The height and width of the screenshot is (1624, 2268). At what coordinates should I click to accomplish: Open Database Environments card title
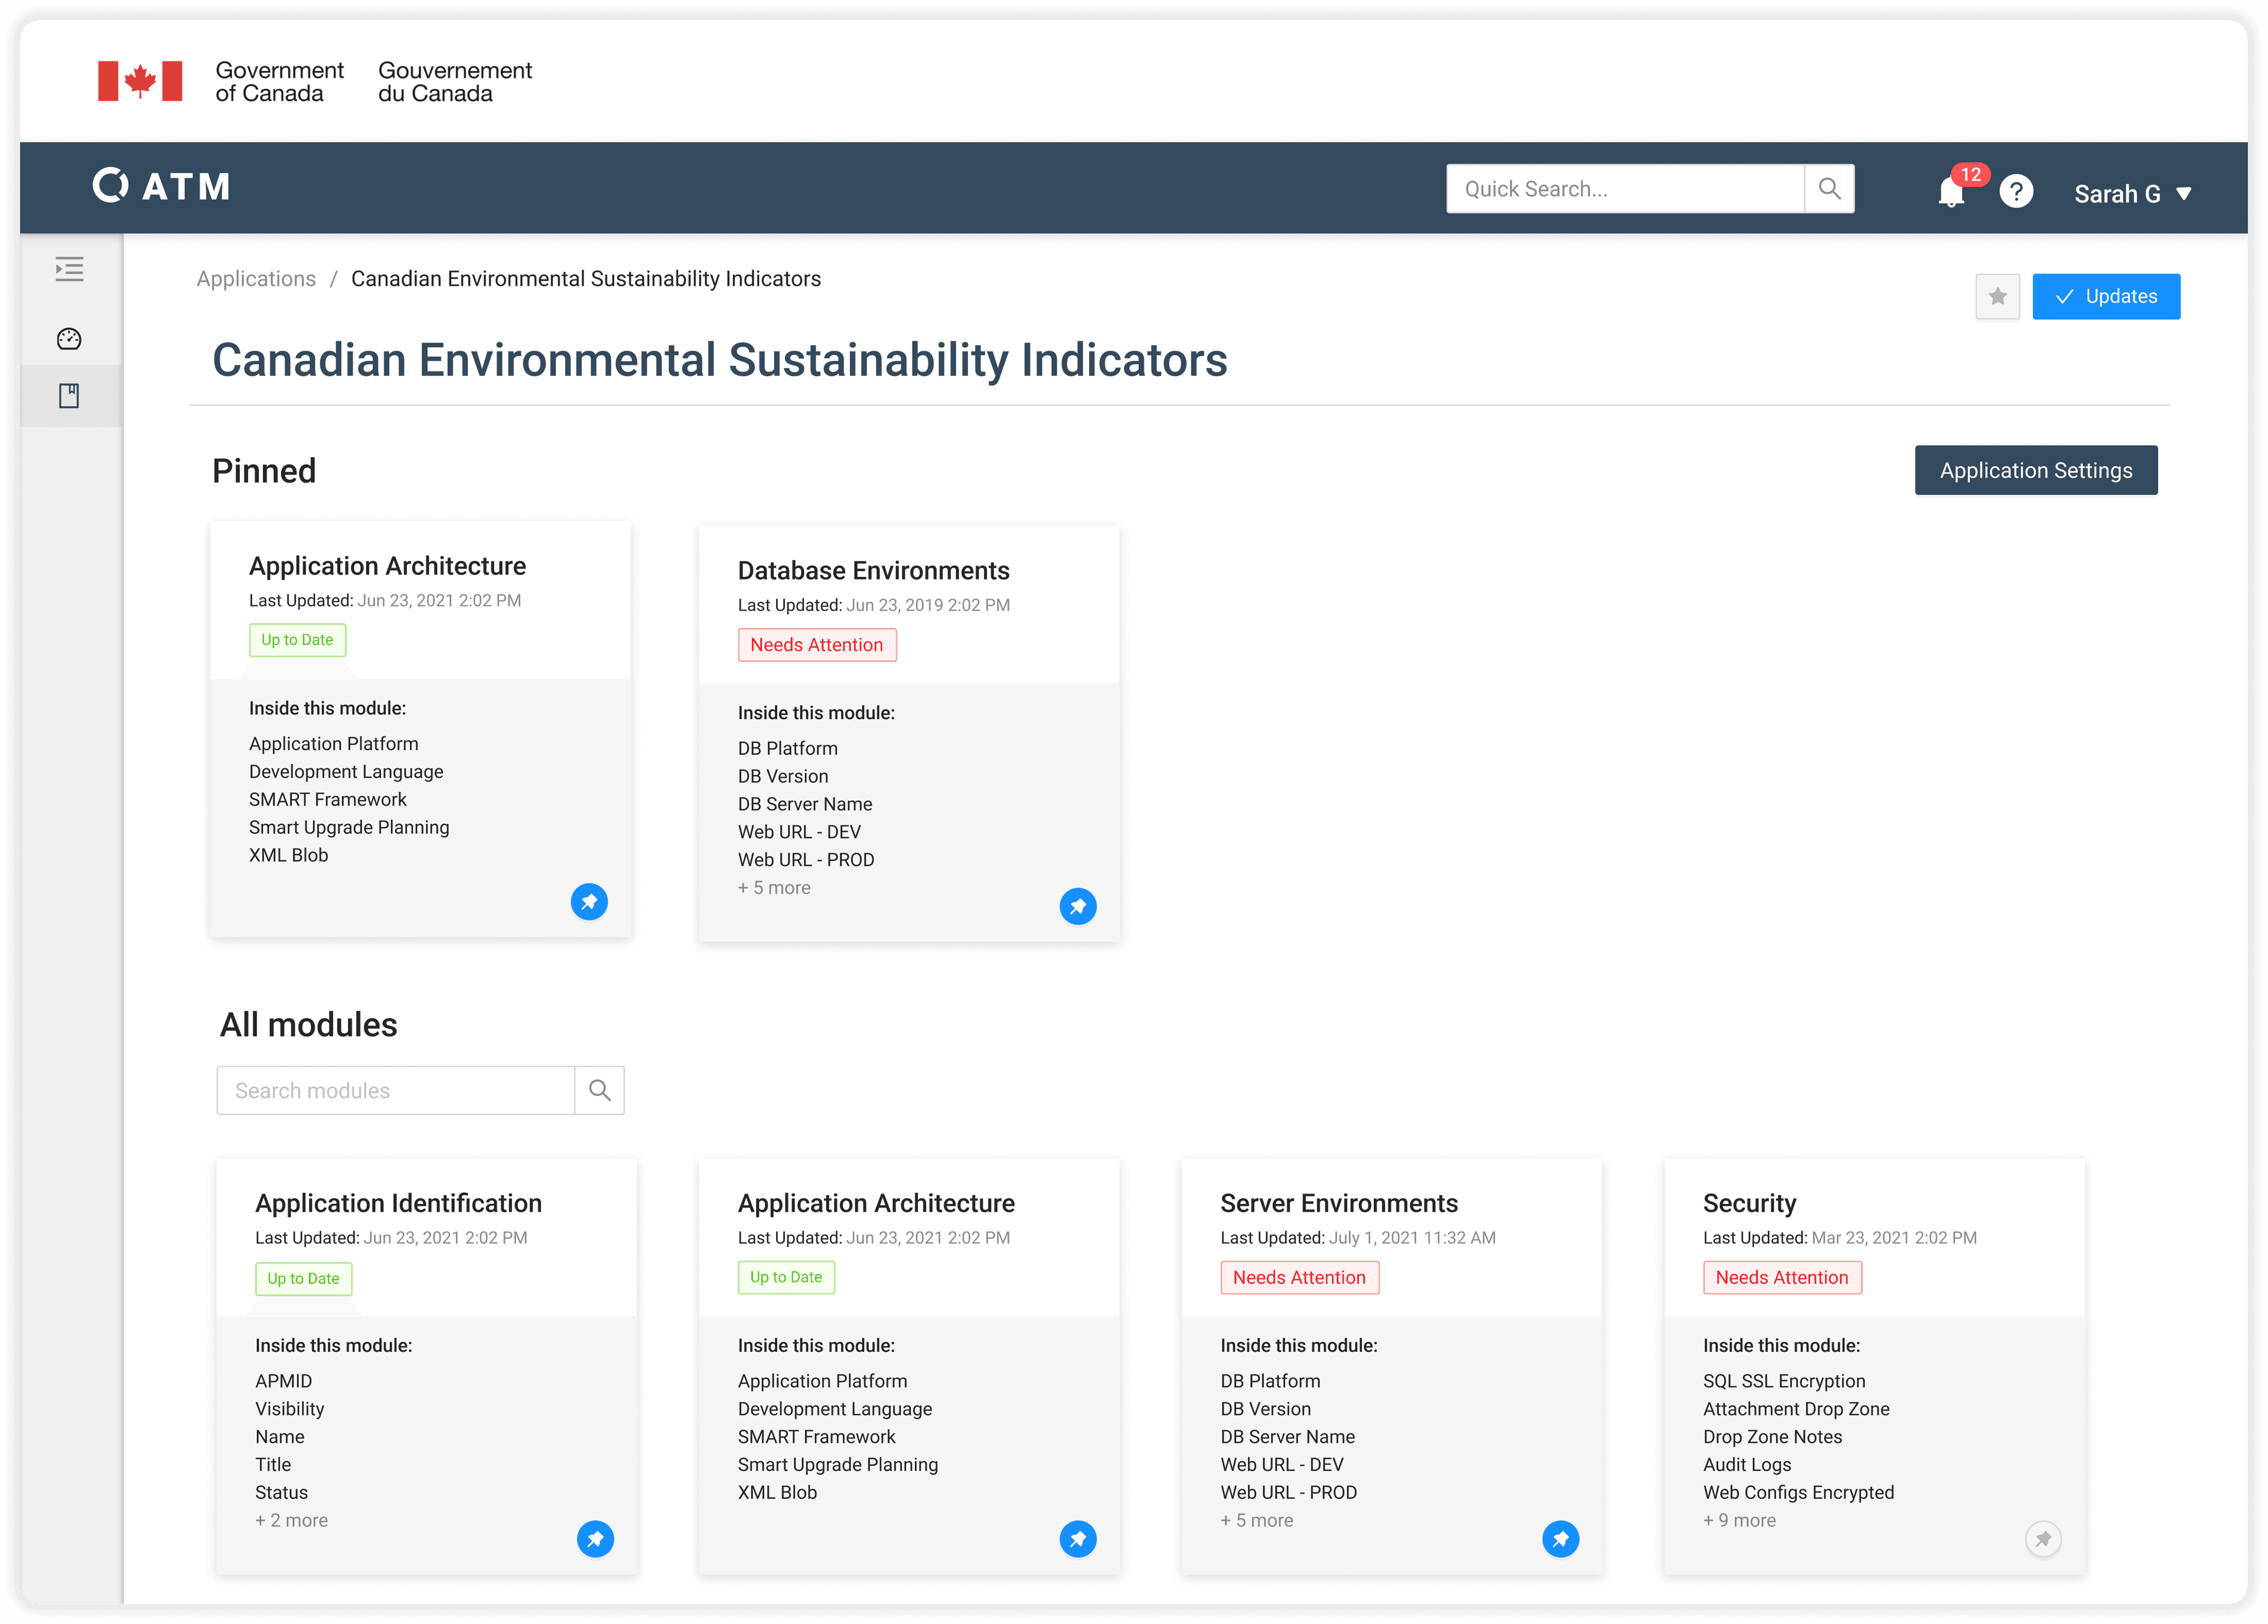[873, 571]
